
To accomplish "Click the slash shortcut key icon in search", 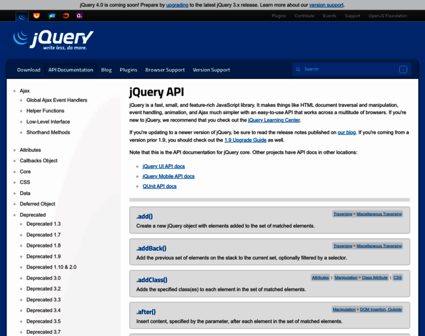I will pos(403,69).
